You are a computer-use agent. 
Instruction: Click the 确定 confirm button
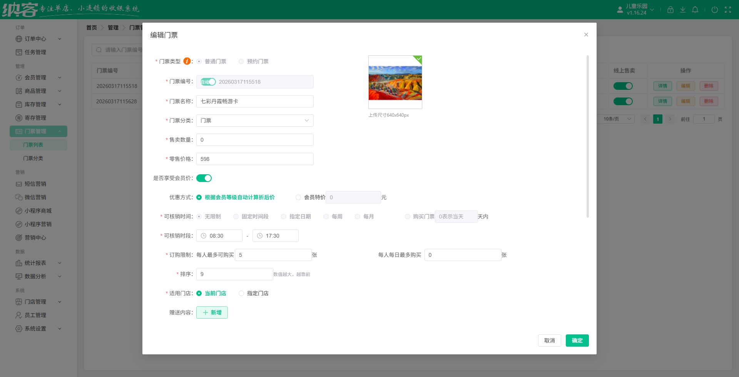[577, 341]
